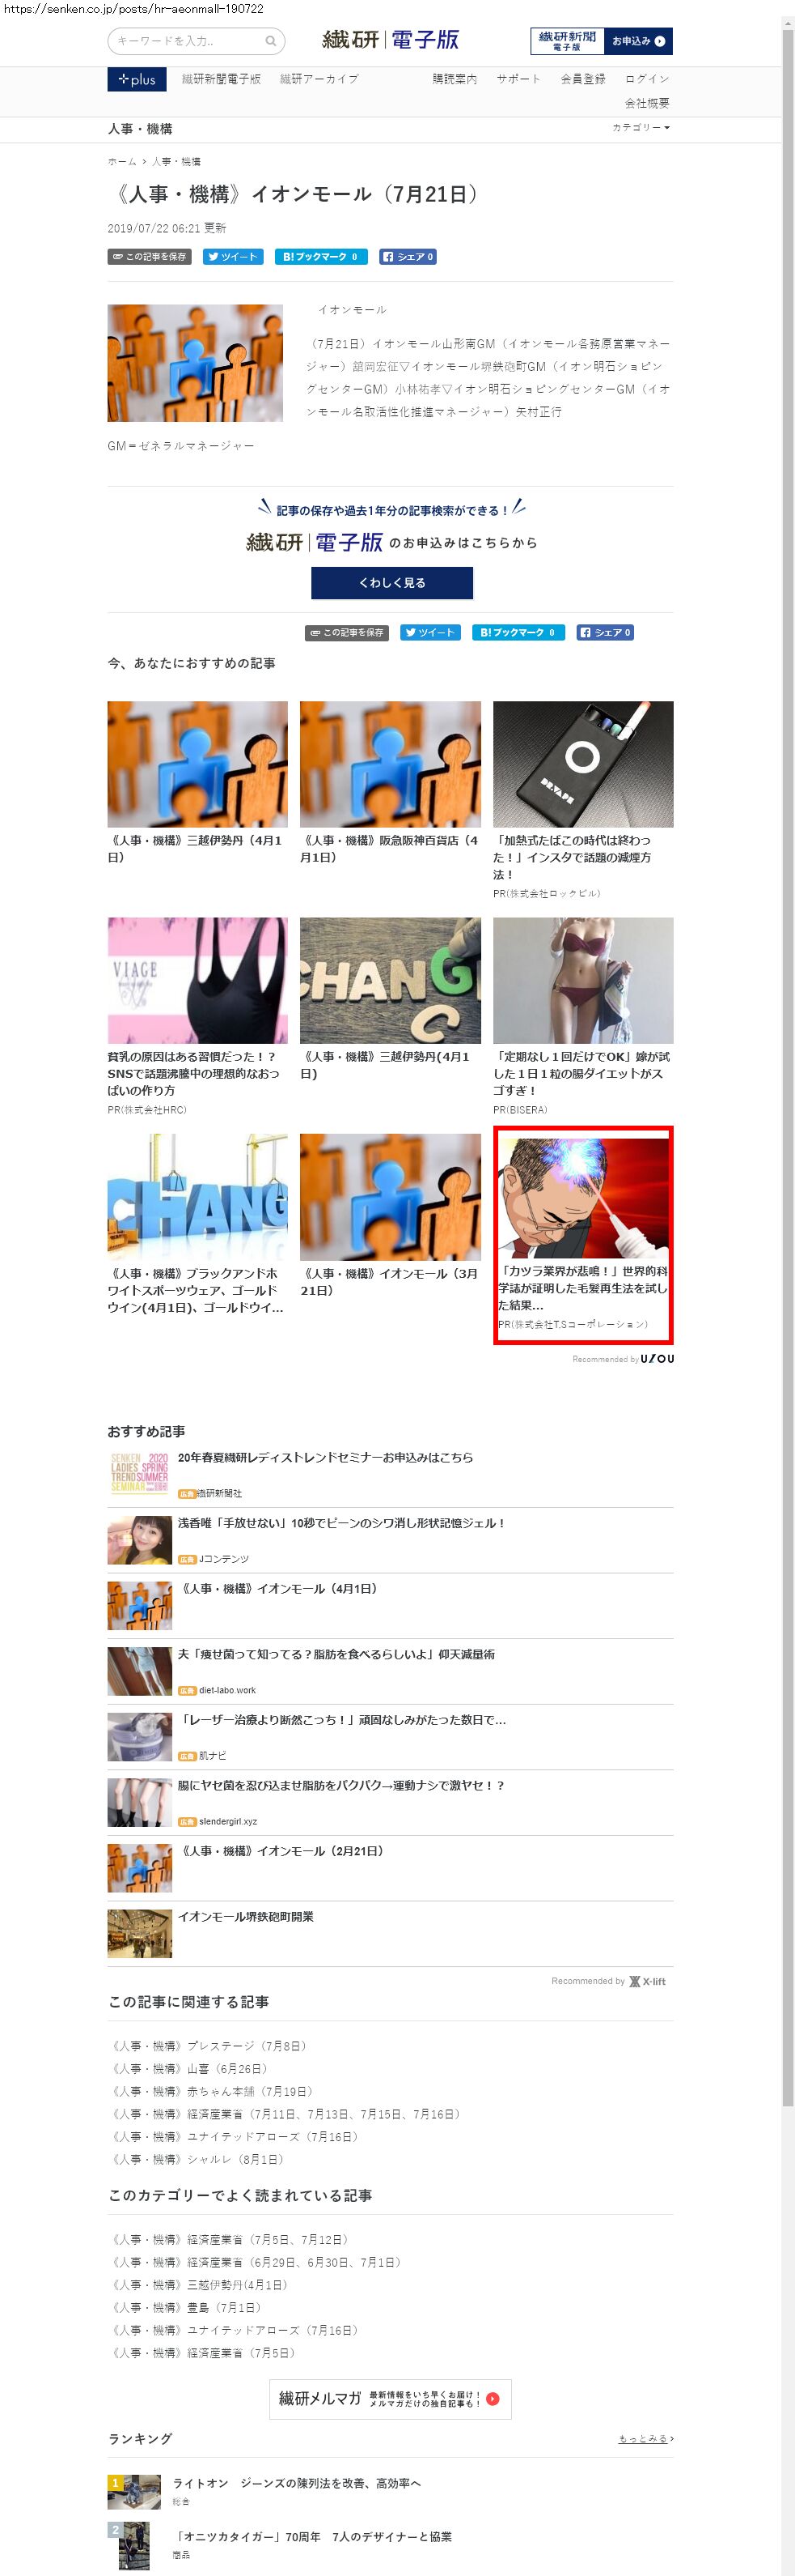This screenshot has width=795, height=2576.
Task: Open 20年春夏繊研レディストレンドセミナー article
Action: [326, 1458]
